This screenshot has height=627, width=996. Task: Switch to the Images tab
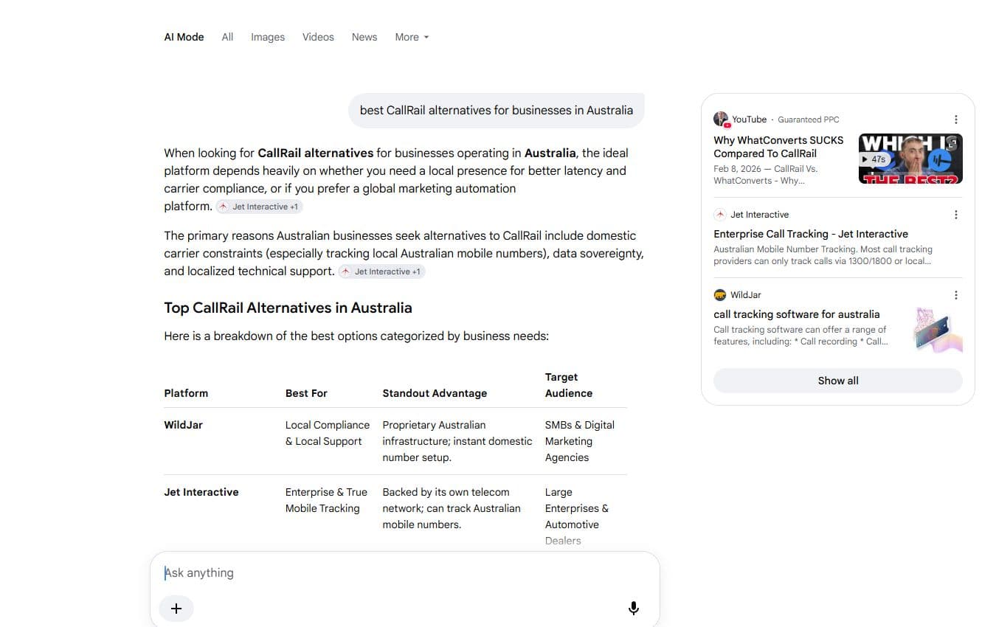[x=268, y=37]
